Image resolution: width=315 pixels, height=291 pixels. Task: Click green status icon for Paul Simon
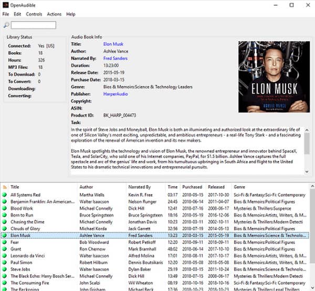click(x=4, y=263)
